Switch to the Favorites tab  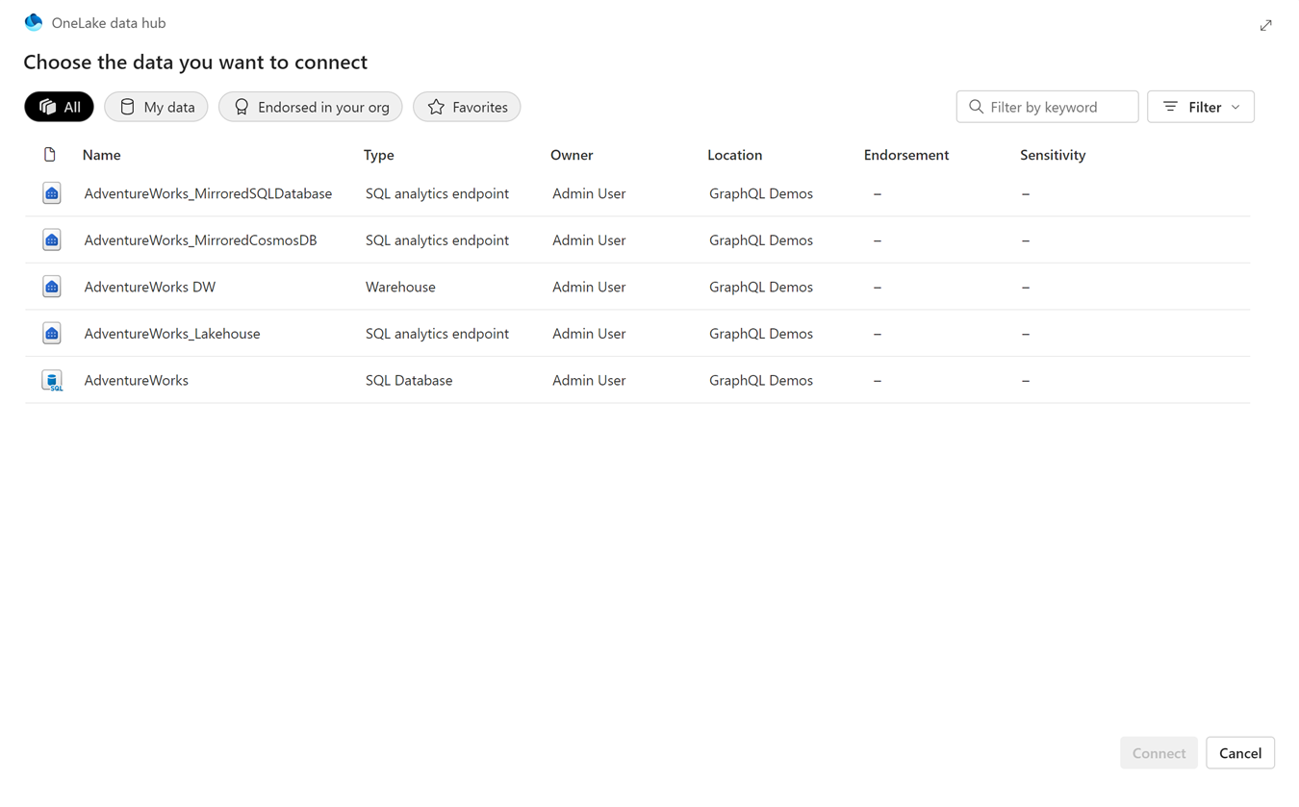point(467,107)
